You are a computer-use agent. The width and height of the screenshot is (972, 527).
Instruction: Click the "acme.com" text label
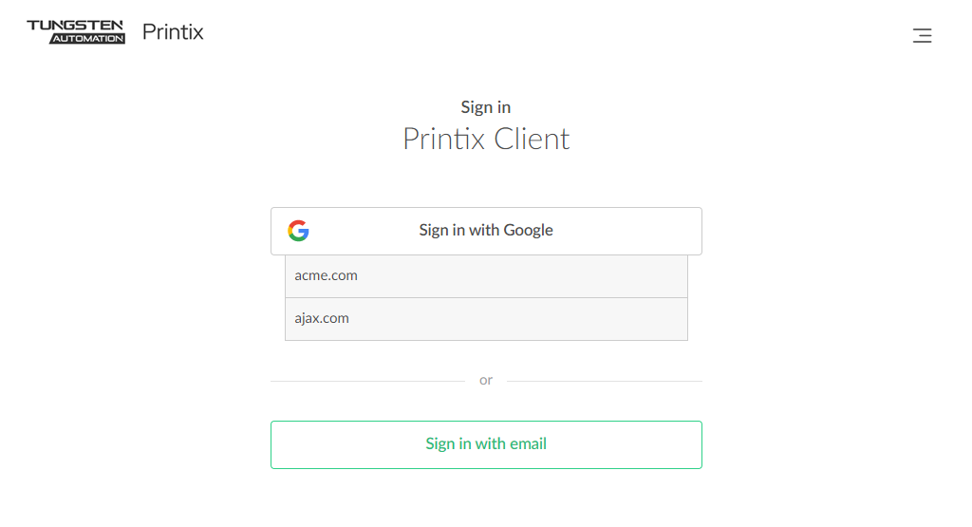[326, 276]
